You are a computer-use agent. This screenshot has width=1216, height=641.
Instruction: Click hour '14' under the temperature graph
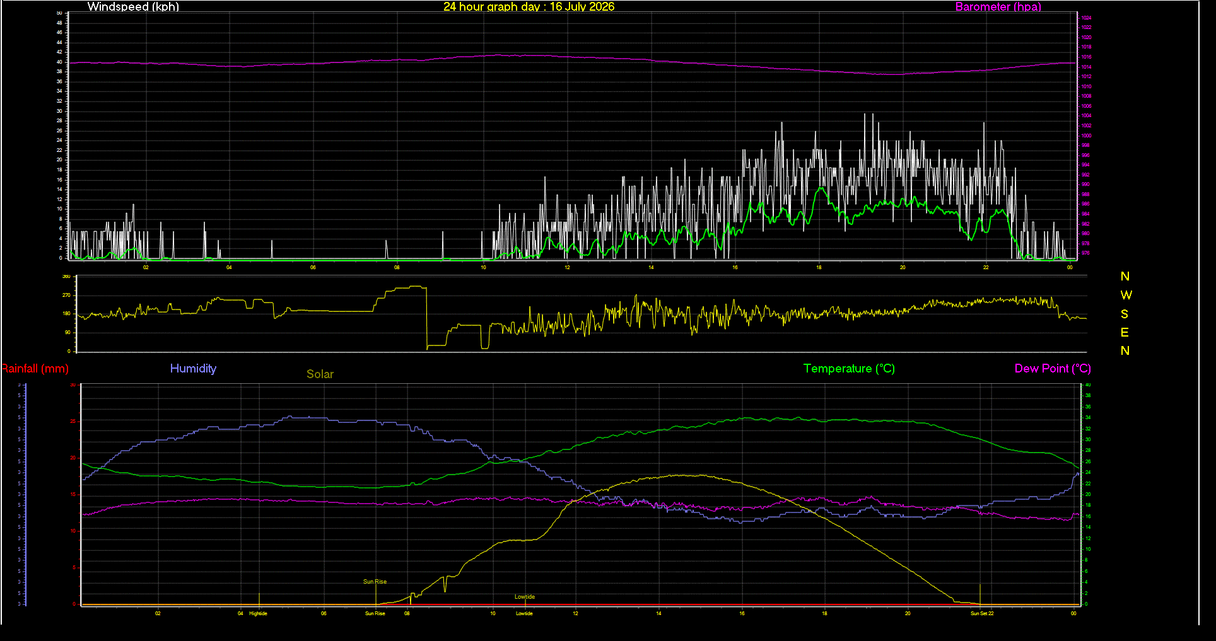click(658, 613)
